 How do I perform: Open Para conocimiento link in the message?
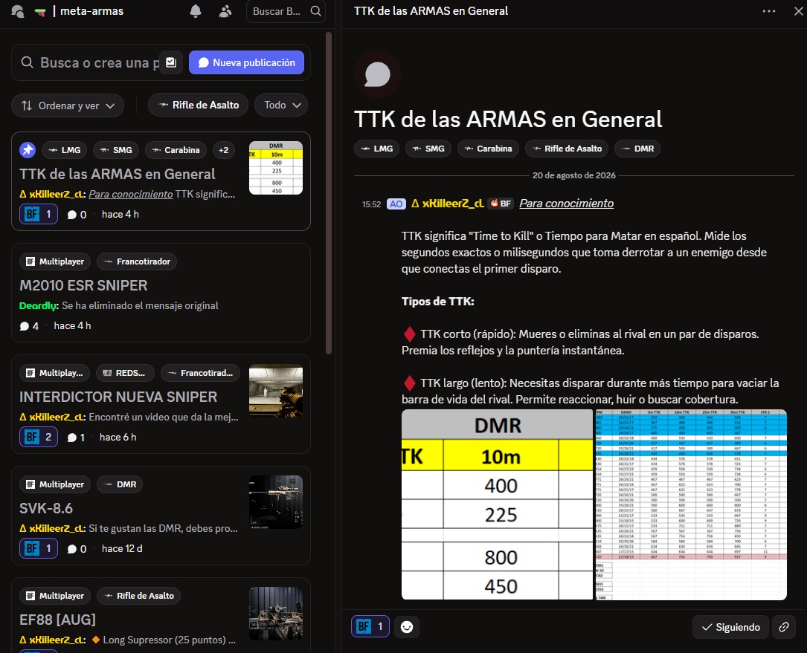click(x=566, y=204)
